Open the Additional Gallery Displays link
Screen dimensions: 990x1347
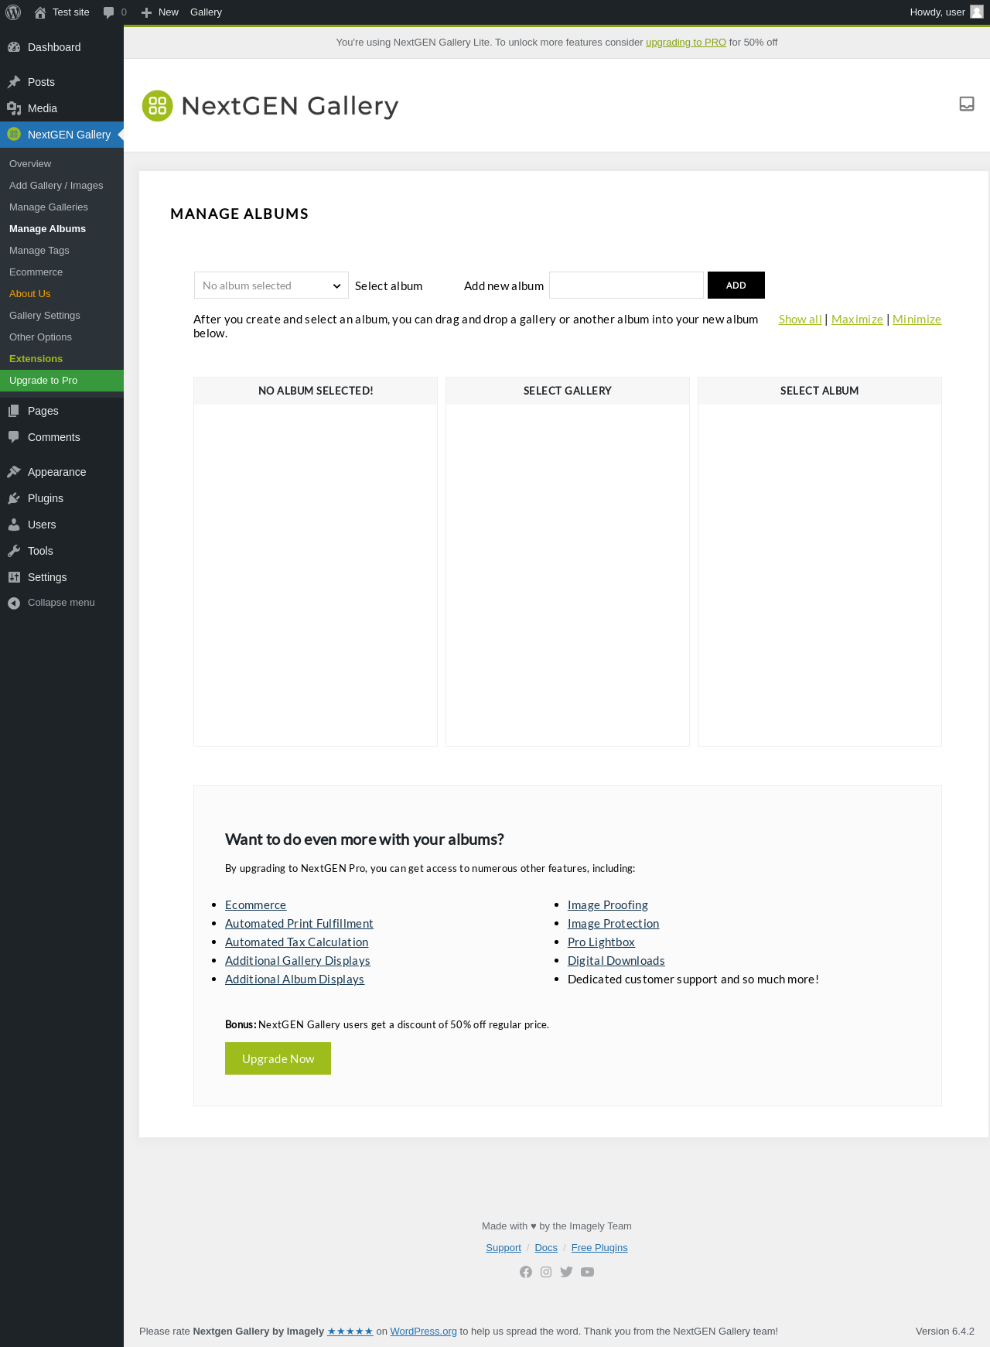tap(298, 961)
